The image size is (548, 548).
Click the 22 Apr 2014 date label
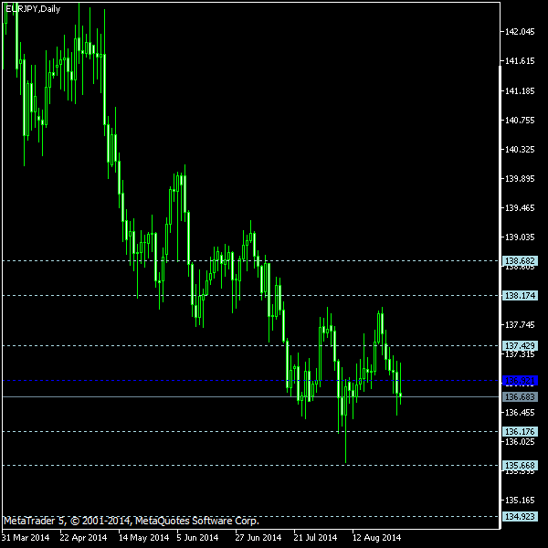click(x=83, y=538)
